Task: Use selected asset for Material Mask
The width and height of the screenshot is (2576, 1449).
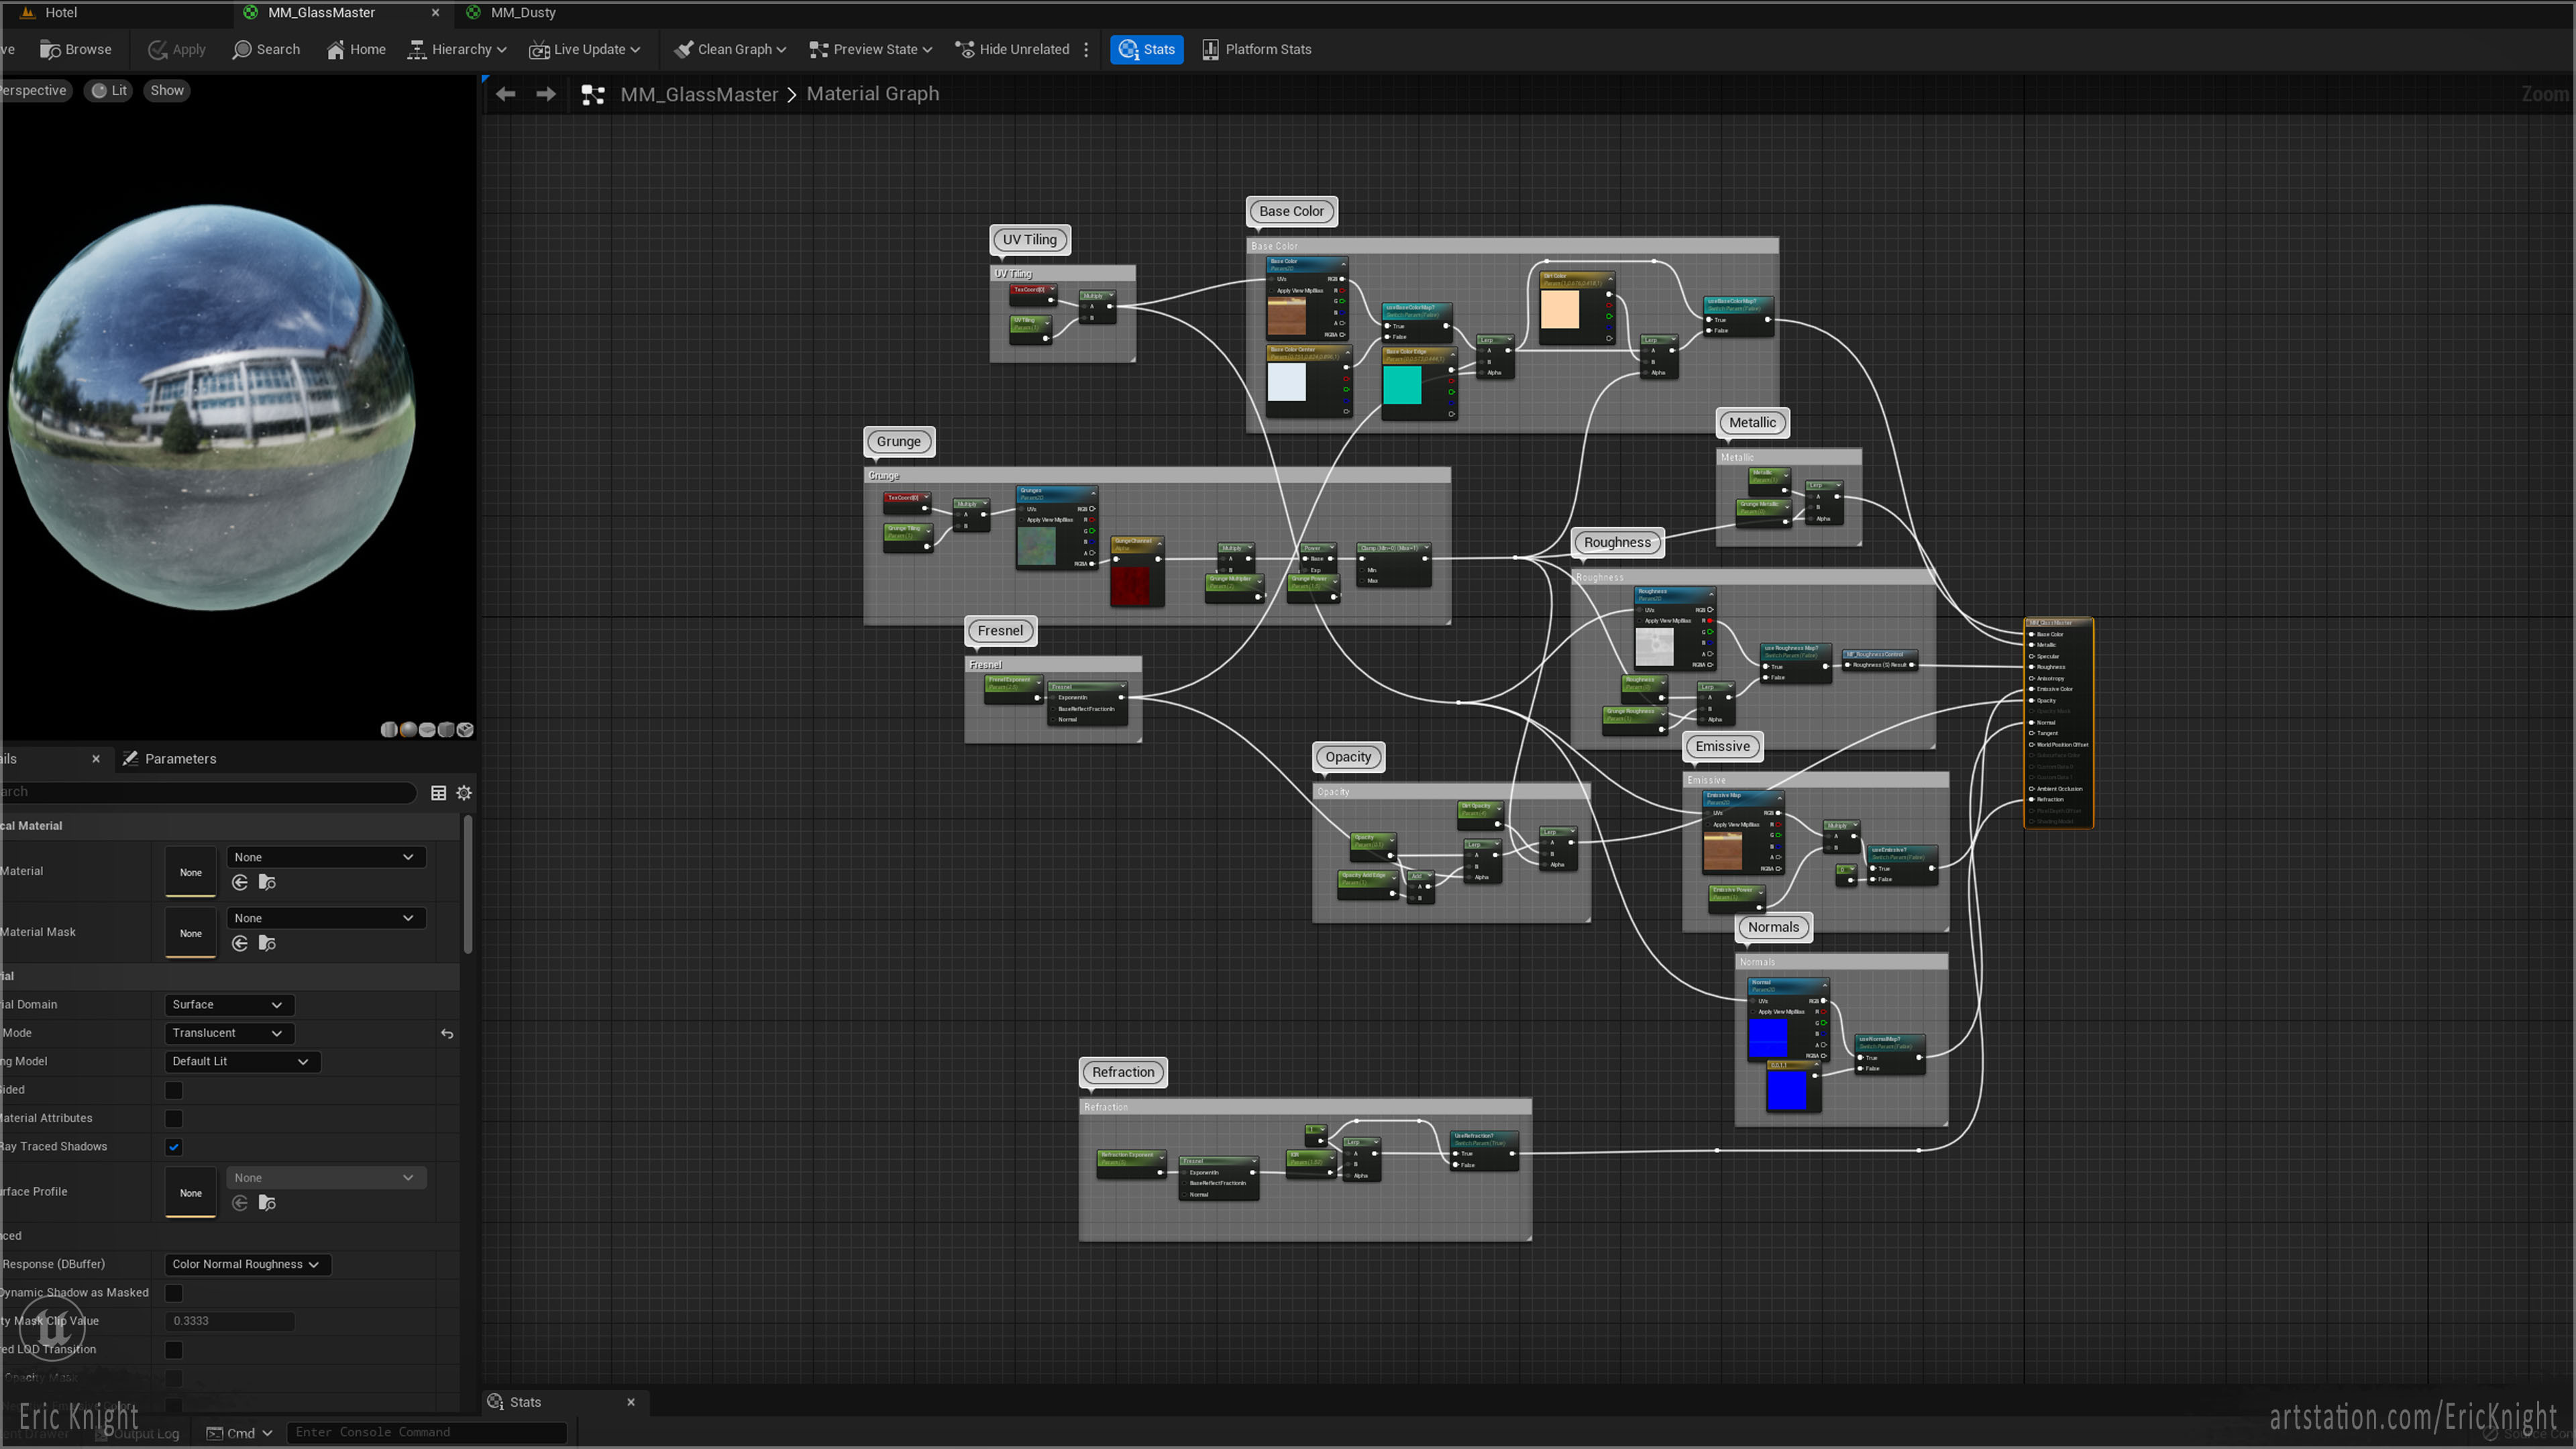Action: (x=240, y=943)
